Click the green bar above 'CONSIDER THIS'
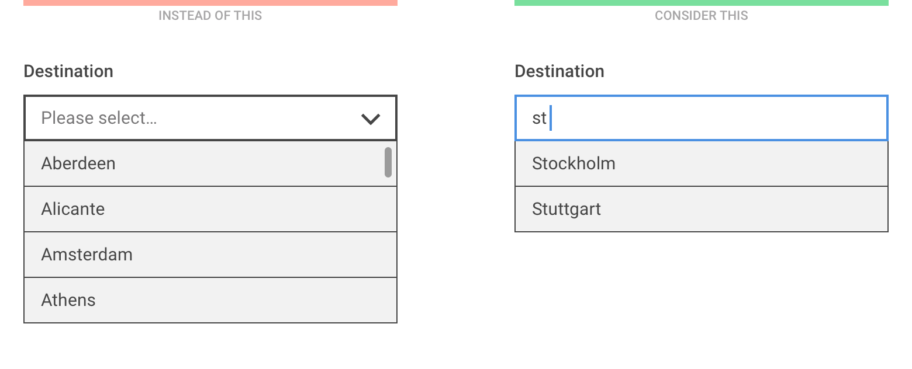This screenshot has height=369, width=912. 702,2
